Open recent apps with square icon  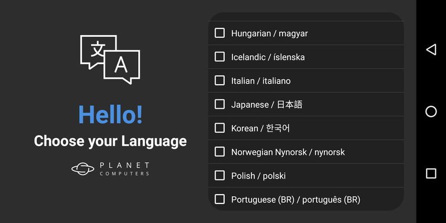coord(431,173)
